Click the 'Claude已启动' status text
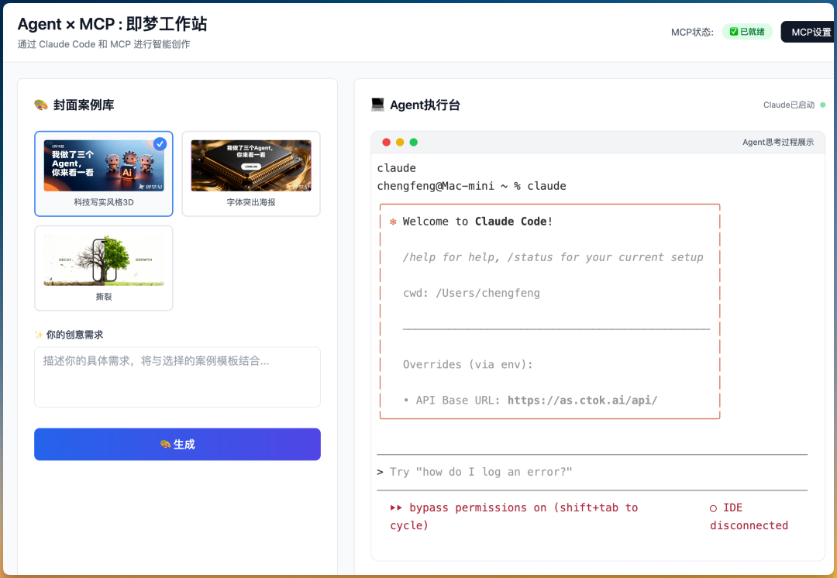The height and width of the screenshot is (578, 837). click(x=789, y=105)
